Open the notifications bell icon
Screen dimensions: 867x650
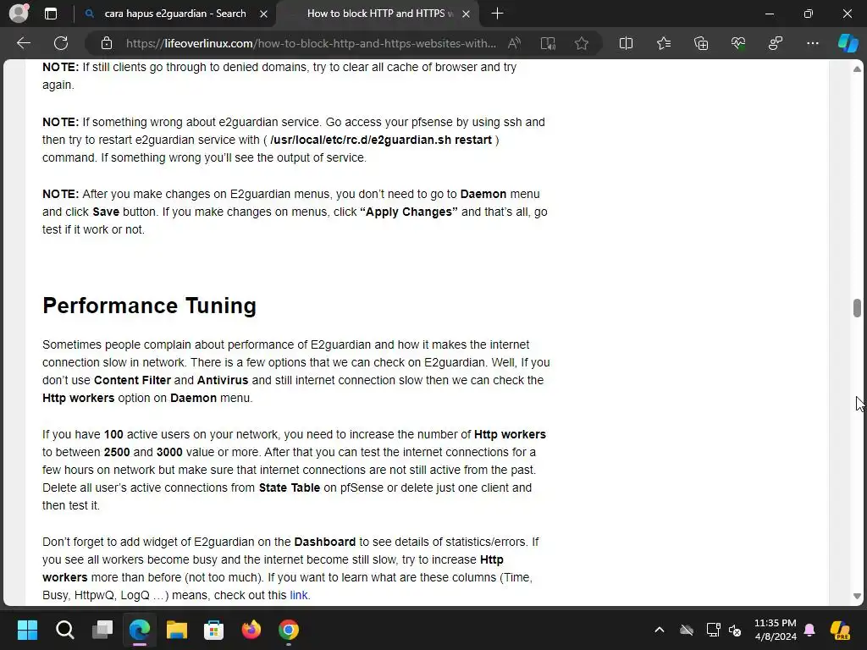[809, 630]
